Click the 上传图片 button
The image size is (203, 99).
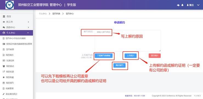131,56
